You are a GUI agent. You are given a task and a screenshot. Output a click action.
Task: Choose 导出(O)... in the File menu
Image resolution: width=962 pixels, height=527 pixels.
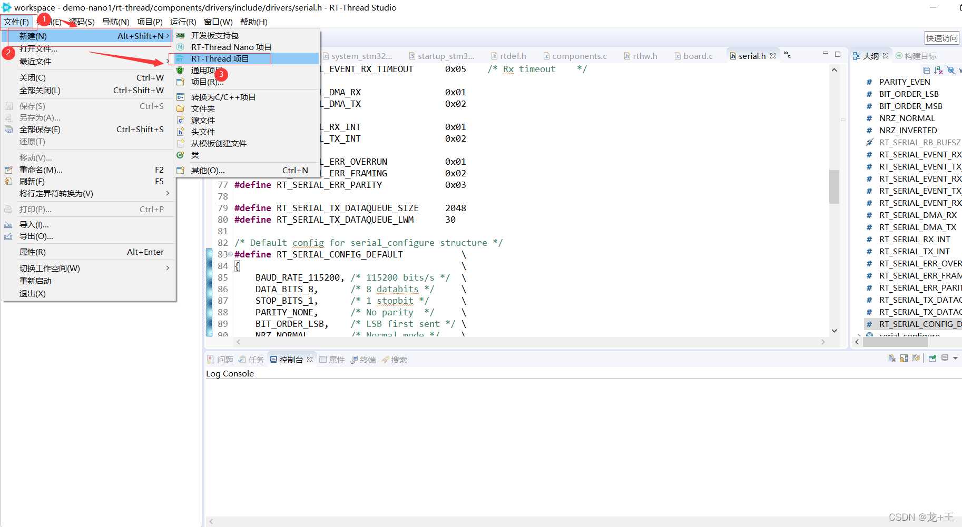click(88, 236)
